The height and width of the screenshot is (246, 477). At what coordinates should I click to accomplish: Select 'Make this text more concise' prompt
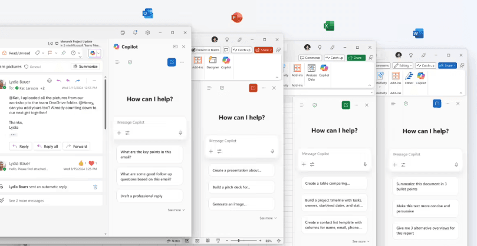(x=425, y=208)
